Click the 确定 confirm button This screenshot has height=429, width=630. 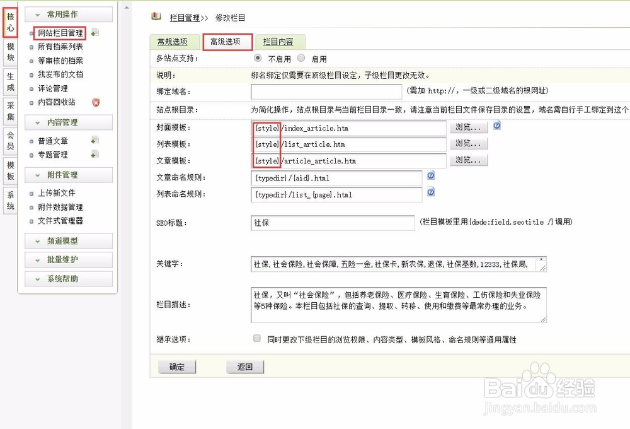177,367
